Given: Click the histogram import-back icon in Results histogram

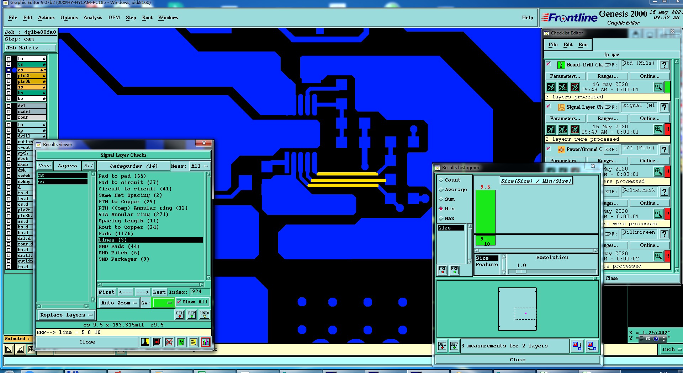Looking at the screenshot, I should coord(592,346).
